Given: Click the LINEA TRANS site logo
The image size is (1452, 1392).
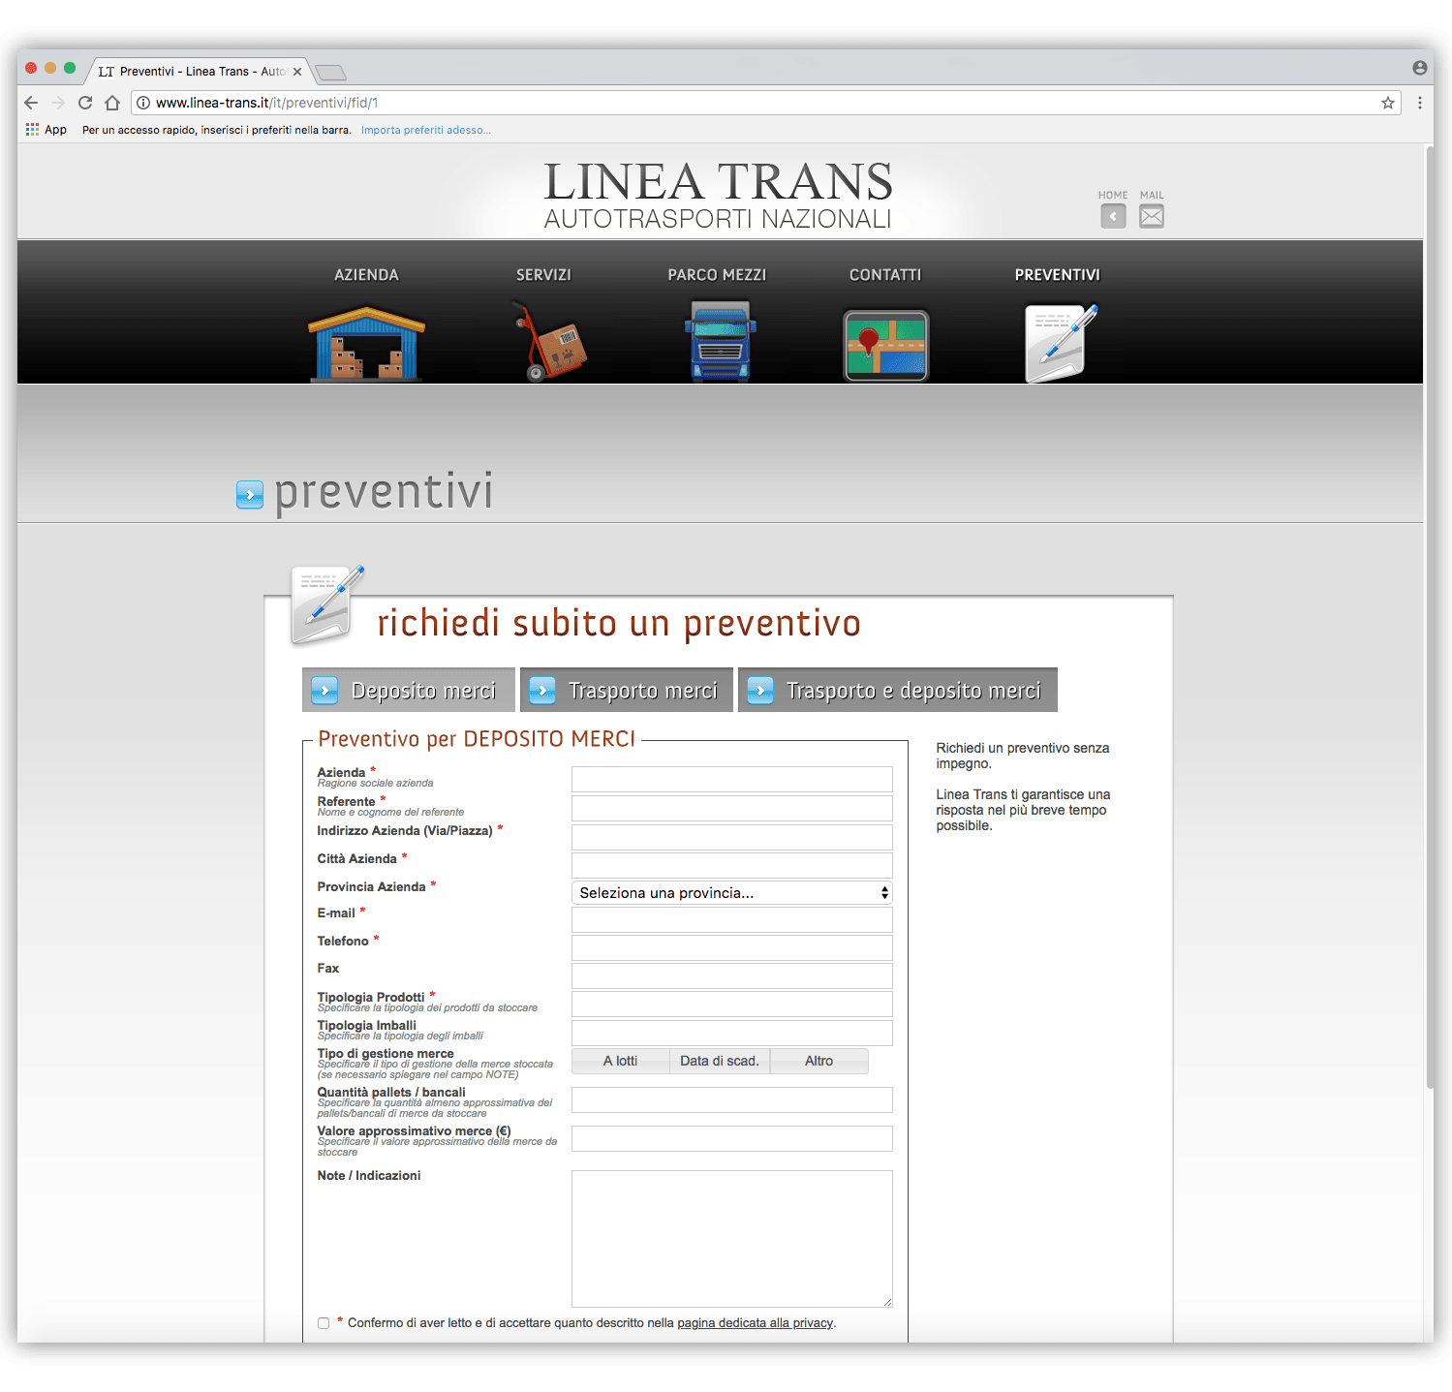Looking at the screenshot, I should [718, 196].
